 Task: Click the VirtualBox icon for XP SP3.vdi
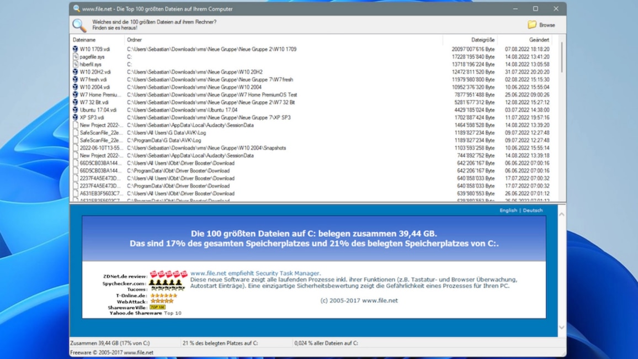coord(75,117)
